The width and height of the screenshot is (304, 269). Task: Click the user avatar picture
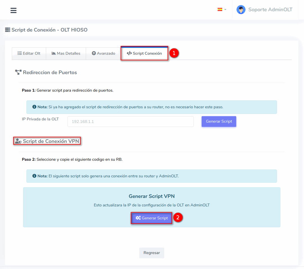pos(241,10)
